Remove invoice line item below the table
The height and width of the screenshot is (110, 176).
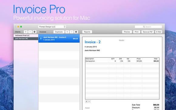(x=89, y=102)
